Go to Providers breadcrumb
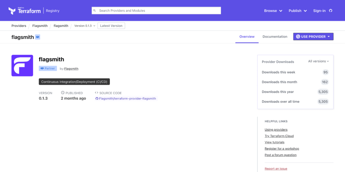 (19, 26)
